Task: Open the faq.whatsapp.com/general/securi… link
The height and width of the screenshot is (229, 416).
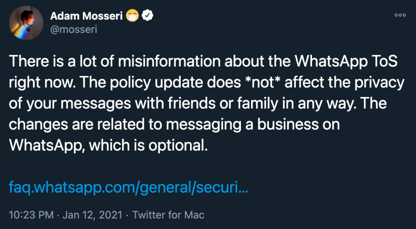Action: coord(128,188)
